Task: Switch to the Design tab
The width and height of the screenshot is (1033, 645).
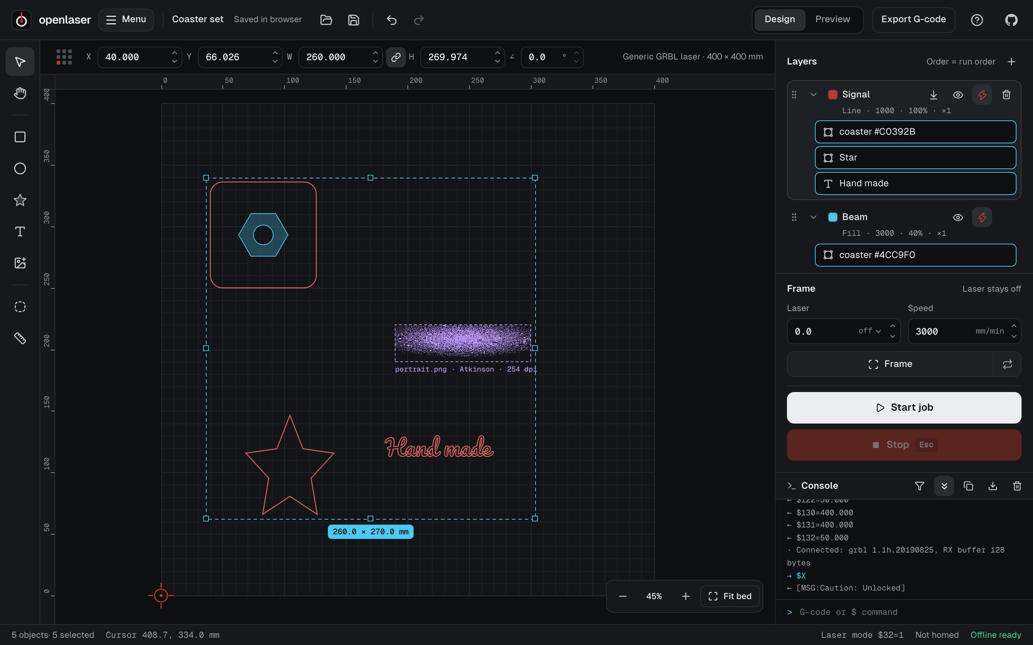Action: (779, 20)
